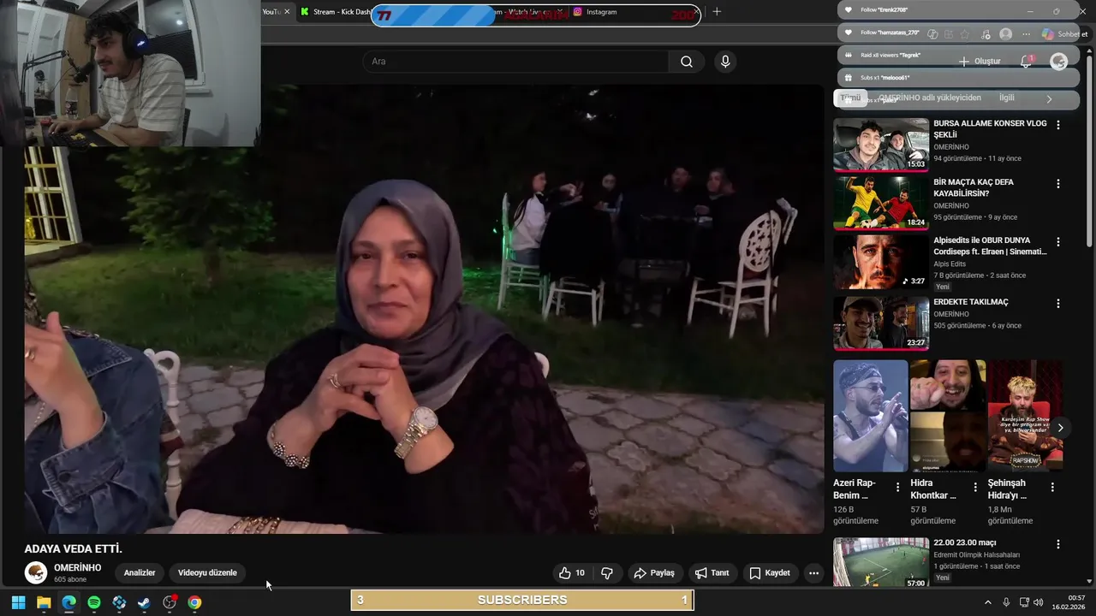This screenshot has height=616, width=1096.
Task: Open YouTube notifications bell
Action: 1026,62
